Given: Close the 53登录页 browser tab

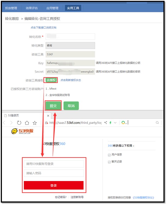Looking at the screenshot, I should click(x=48, y=116).
